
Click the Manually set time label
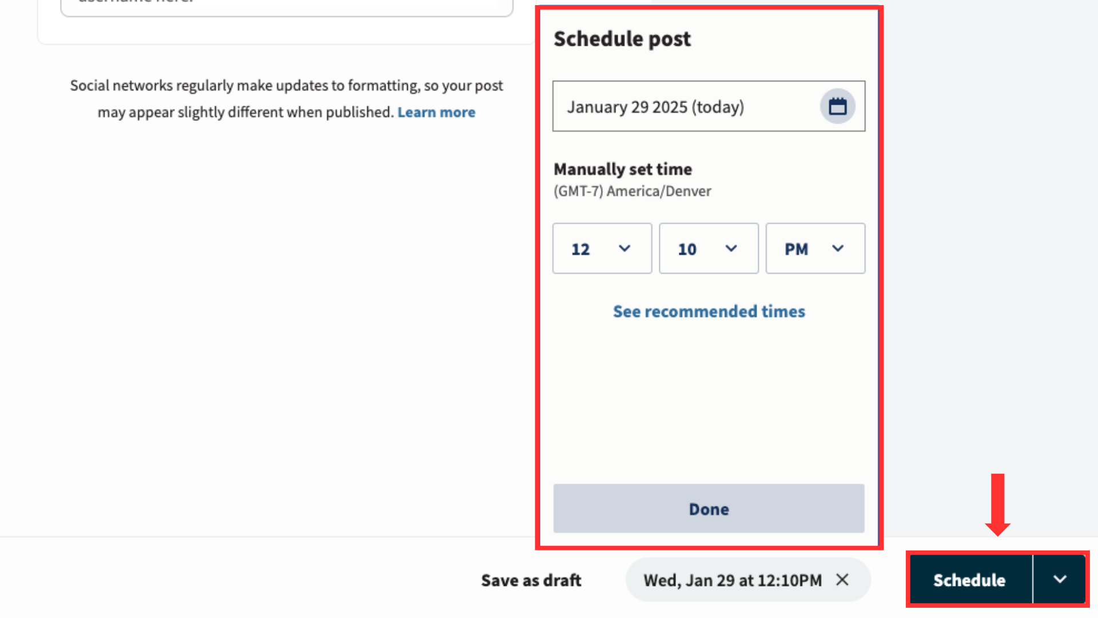[x=622, y=169]
